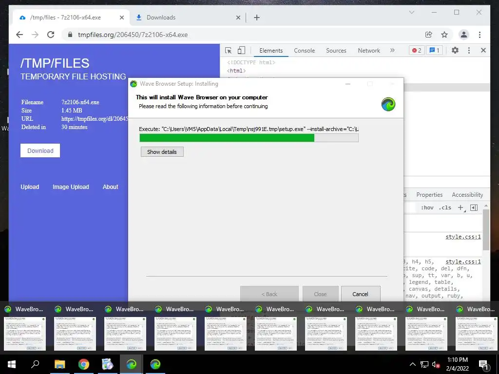Minimize the Wave Browser Setup window
Viewport: 499px width, 374px height.
(348, 84)
